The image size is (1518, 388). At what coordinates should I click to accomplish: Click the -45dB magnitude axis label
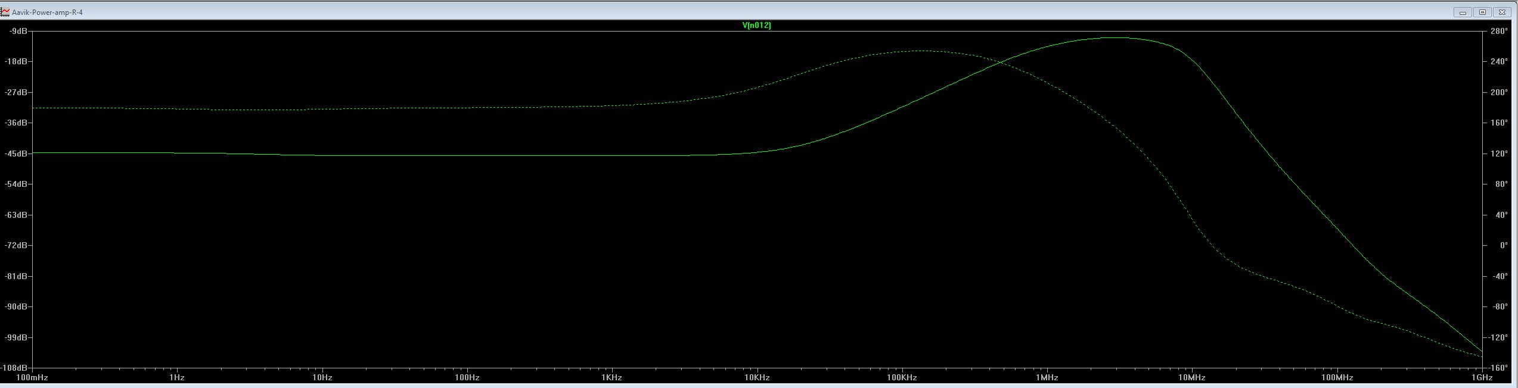(x=16, y=154)
